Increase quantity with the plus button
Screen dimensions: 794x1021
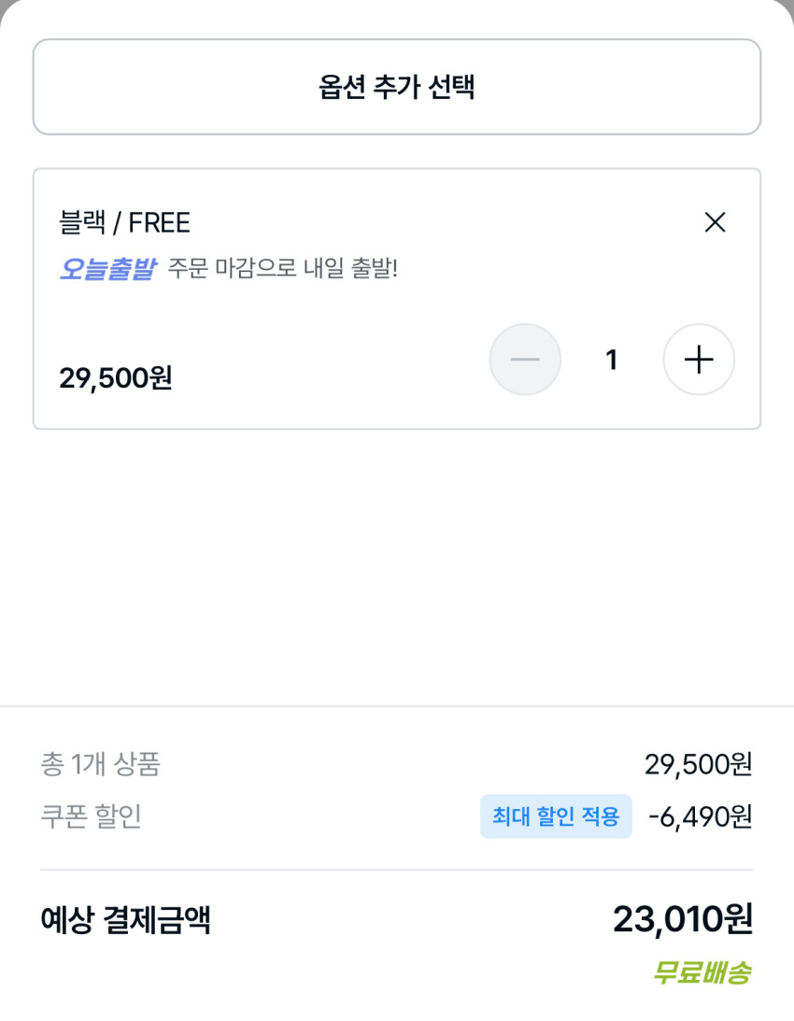[x=699, y=360]
